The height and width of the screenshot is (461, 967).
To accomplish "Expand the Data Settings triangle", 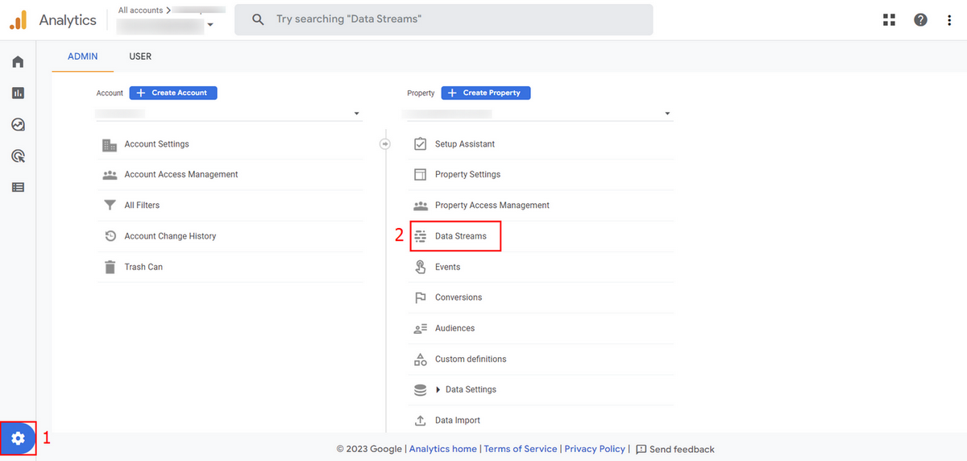I will coord(438,390).
